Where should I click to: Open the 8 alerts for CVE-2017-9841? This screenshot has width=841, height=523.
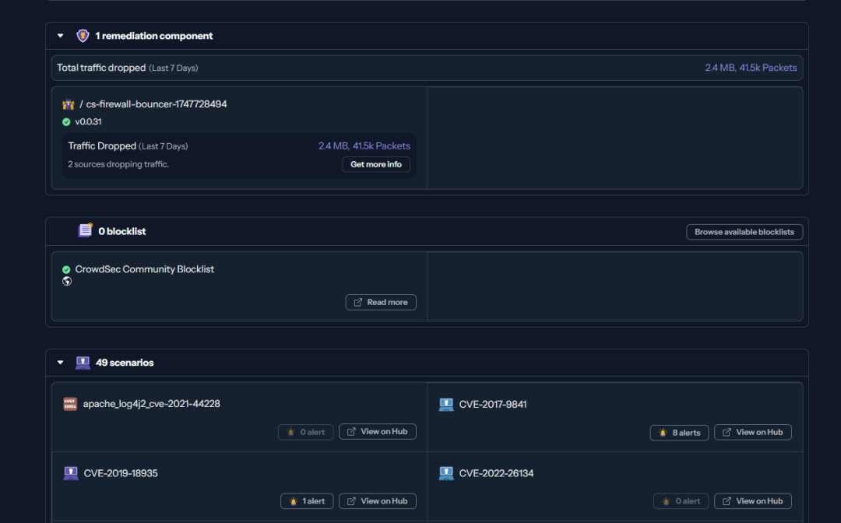[680, 433]
